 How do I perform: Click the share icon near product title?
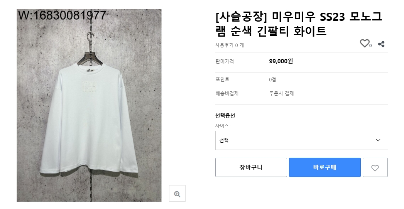pos(381,44)
